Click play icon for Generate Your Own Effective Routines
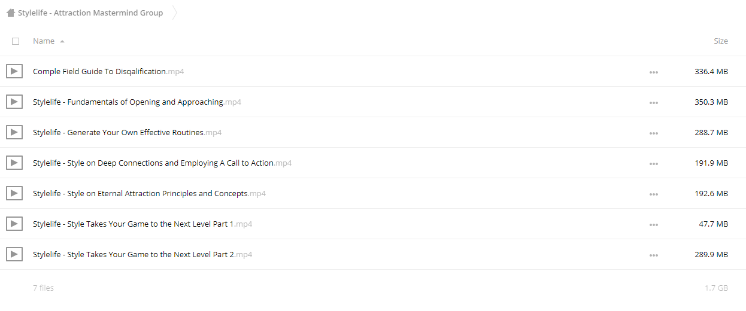 [14, 132]
